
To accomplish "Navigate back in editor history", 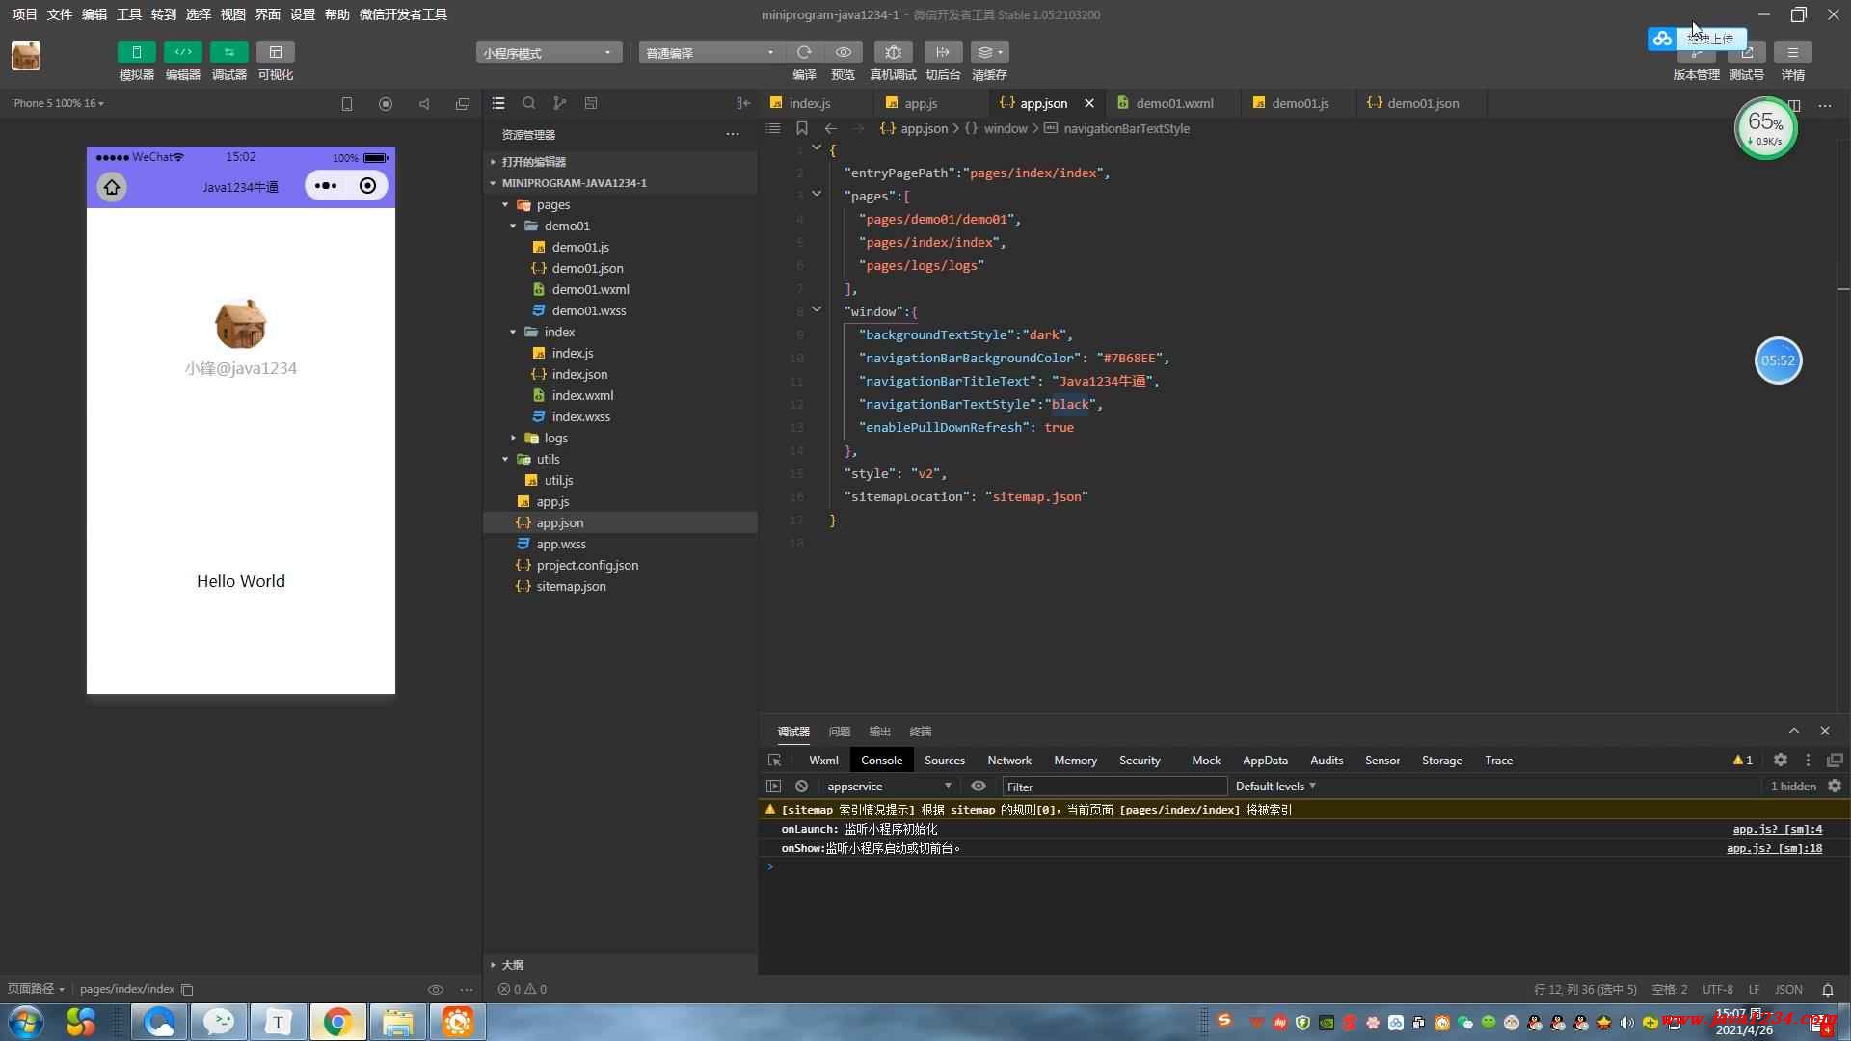I will tap(830, 128).
